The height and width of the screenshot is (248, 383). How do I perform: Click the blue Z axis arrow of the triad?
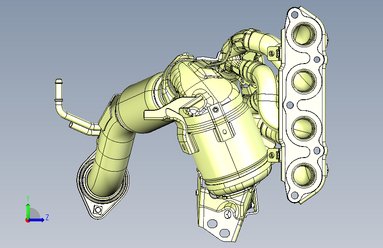pyautogui.click(x=37, y=220)
